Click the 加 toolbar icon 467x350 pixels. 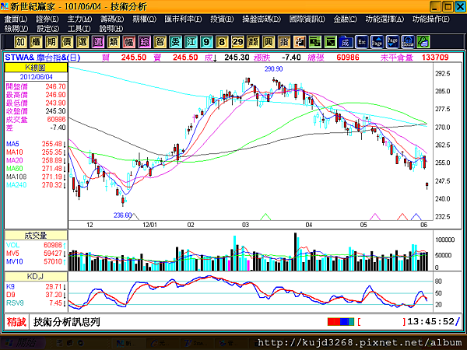[x=20, y=42]
